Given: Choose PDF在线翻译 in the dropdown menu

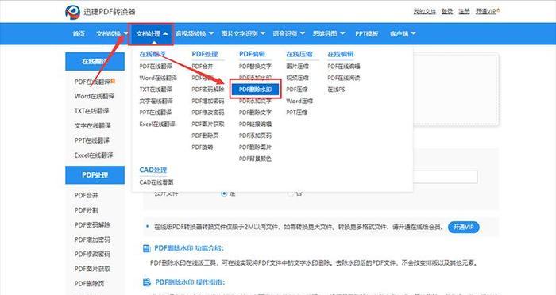Looking at the screenshot, I should (156, 67).
